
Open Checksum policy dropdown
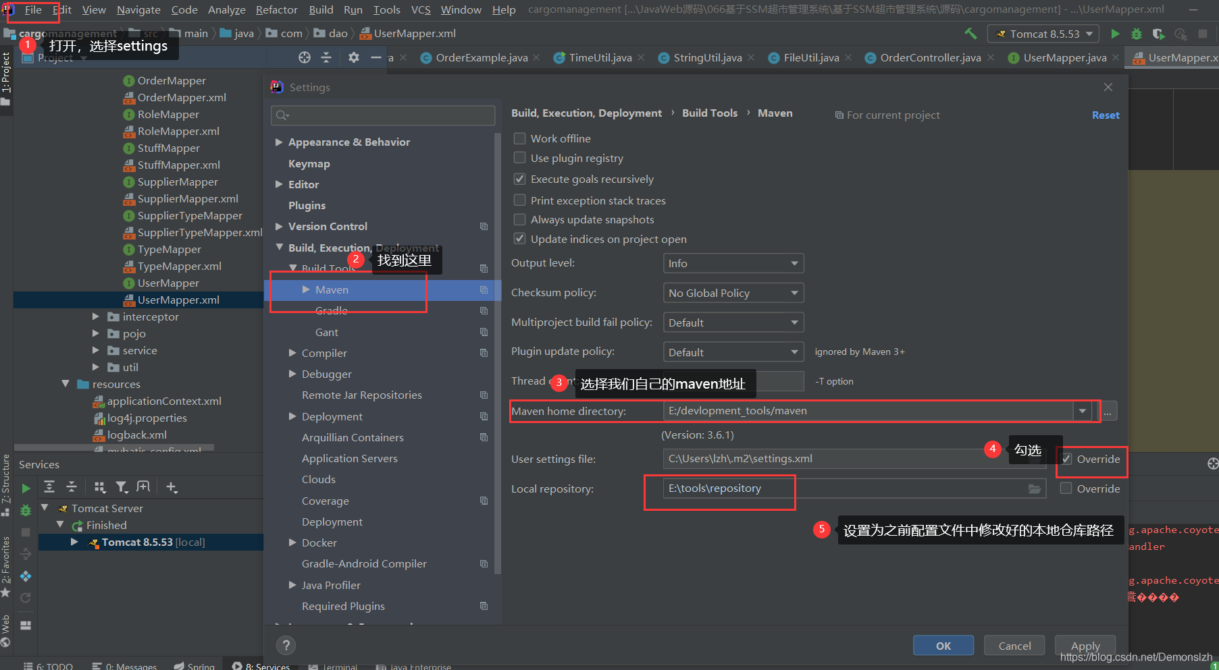pos(733,293)
